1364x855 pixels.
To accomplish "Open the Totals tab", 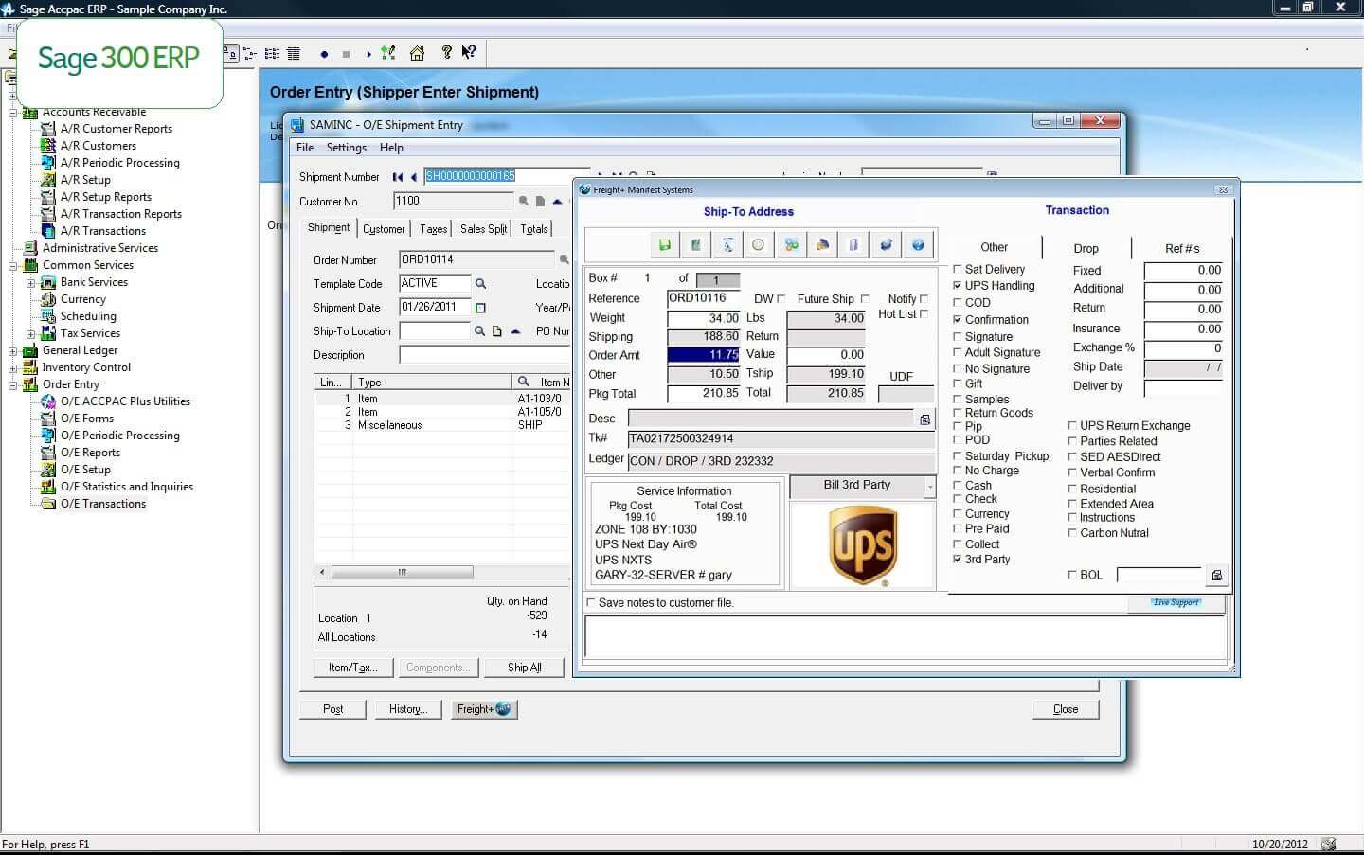I will (533, 229).
